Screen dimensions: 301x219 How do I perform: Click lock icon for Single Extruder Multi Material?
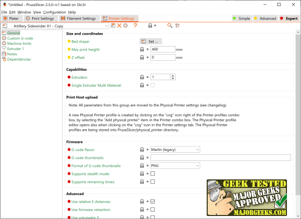tap(142, 85)
